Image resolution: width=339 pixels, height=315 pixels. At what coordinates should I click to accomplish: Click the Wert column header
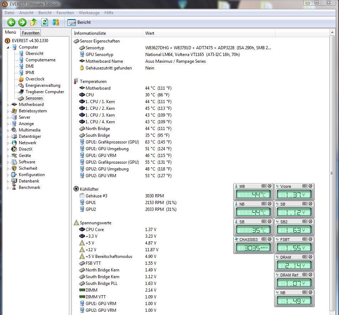(x=209, y=33)
